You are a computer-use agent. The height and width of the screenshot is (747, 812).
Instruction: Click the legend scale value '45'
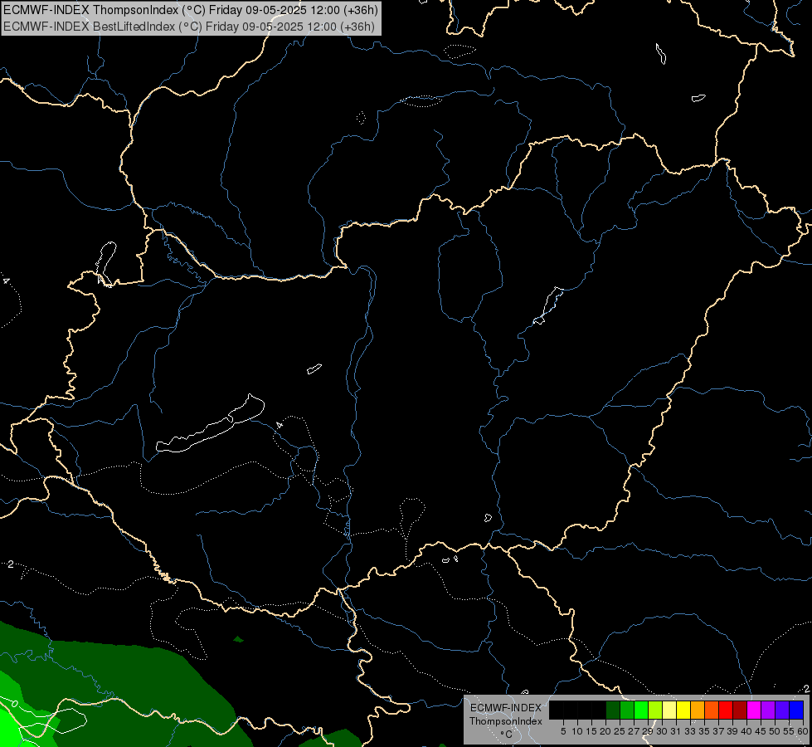click(x=761, y=731)
